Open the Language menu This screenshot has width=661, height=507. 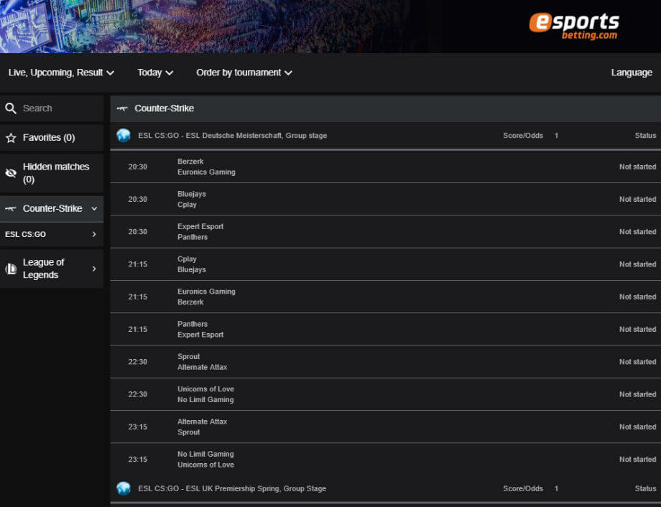coord(632,73)
